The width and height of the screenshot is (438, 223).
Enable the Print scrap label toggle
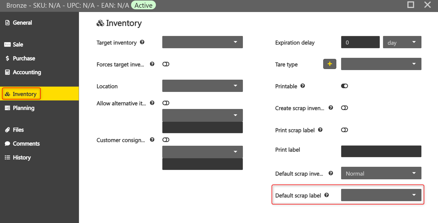[x=345, y=130]
